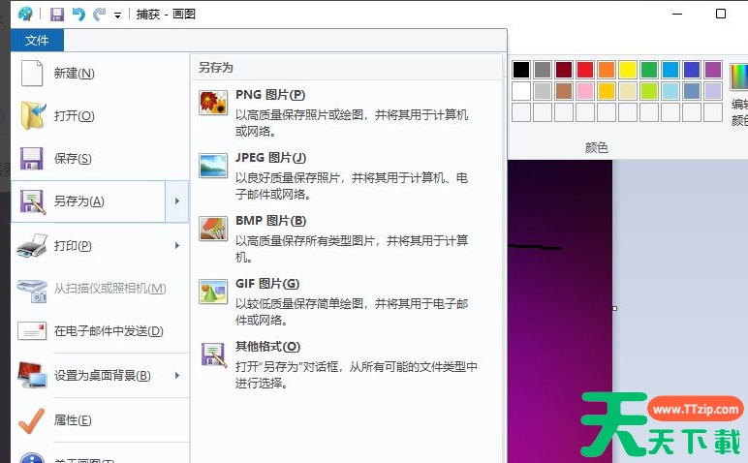This screenshot has width=748, height=463.
Task: Click the canvas resize handle on right edge
Action: (615, 309)
